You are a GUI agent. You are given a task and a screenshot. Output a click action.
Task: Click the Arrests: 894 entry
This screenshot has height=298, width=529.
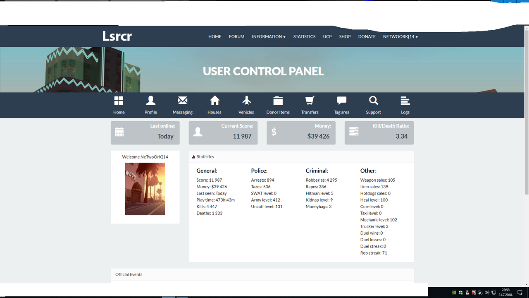(x=263, y=180)
